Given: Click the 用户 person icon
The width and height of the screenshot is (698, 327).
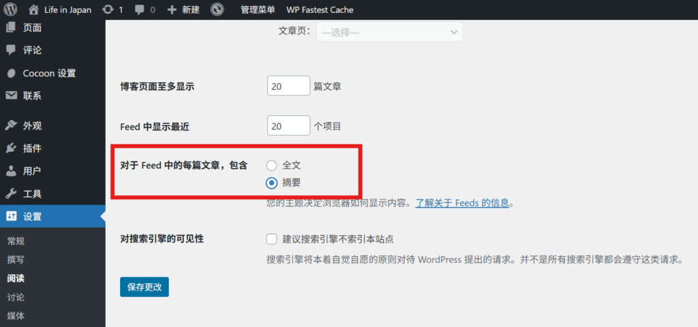Looking at the screenshot, I should (x=11, y=171).
